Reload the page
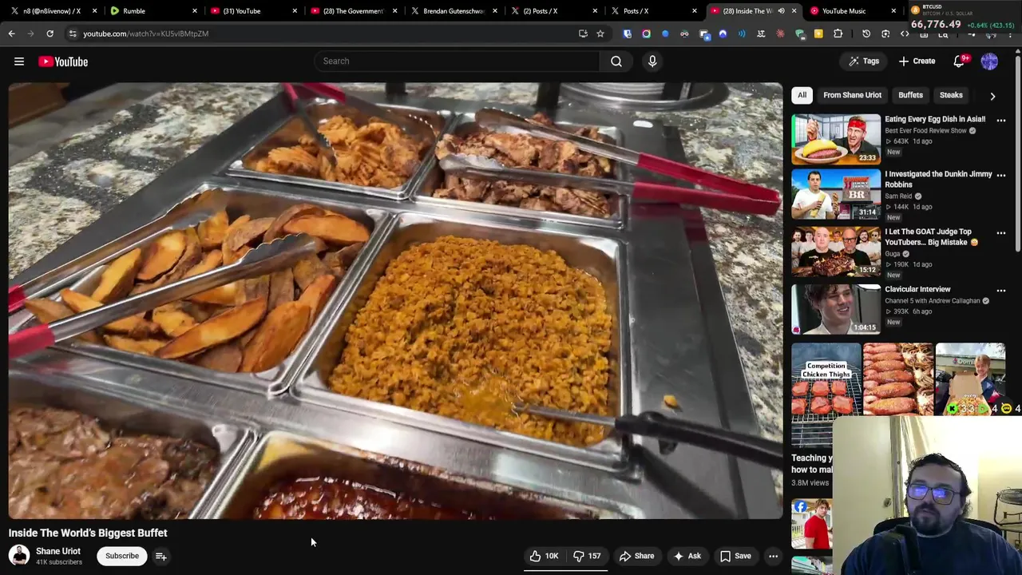Screen dimensions: 1022x575 pos(50,34)
